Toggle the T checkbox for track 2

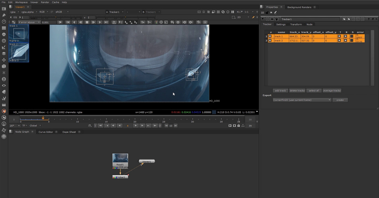pyautogui.click(x=339, y=41)
